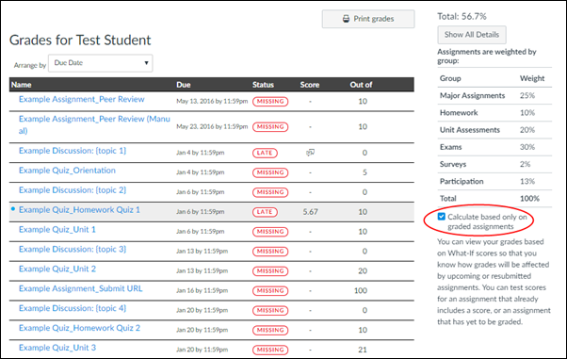Click the Print grades button

click(x=368, y=19)
